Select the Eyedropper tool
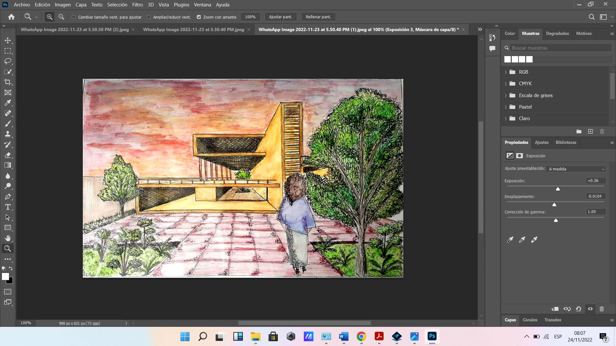 pyautogui.click(x=8, y=103)
